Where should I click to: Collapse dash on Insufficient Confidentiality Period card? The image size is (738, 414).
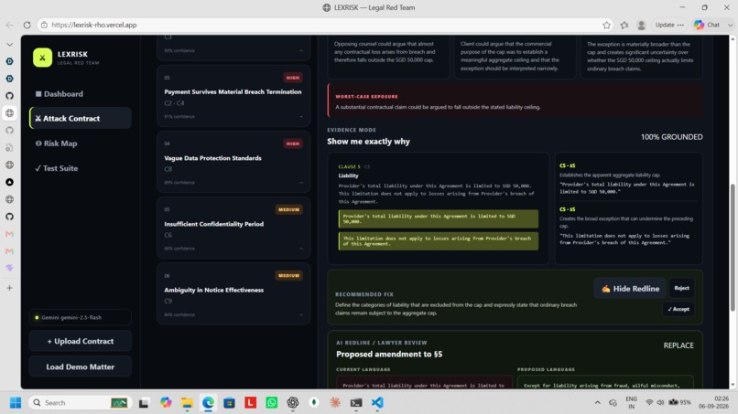[300, 249]
